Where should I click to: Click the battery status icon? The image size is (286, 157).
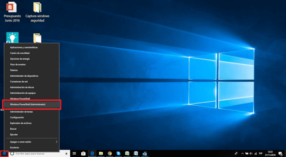coord(247,154)
